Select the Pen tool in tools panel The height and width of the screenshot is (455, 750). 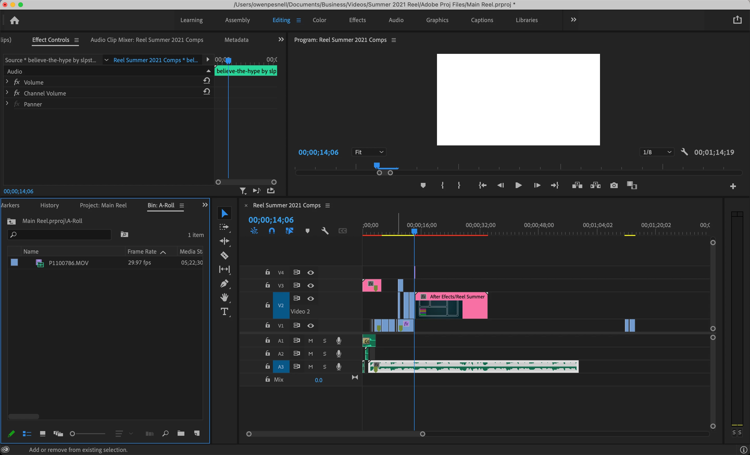[224, 284]
